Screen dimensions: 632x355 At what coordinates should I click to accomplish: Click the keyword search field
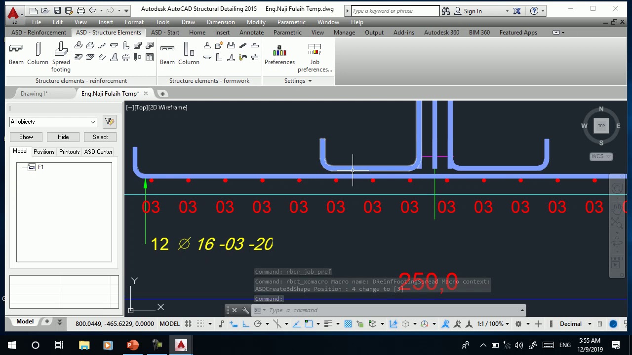click(395, 11)
